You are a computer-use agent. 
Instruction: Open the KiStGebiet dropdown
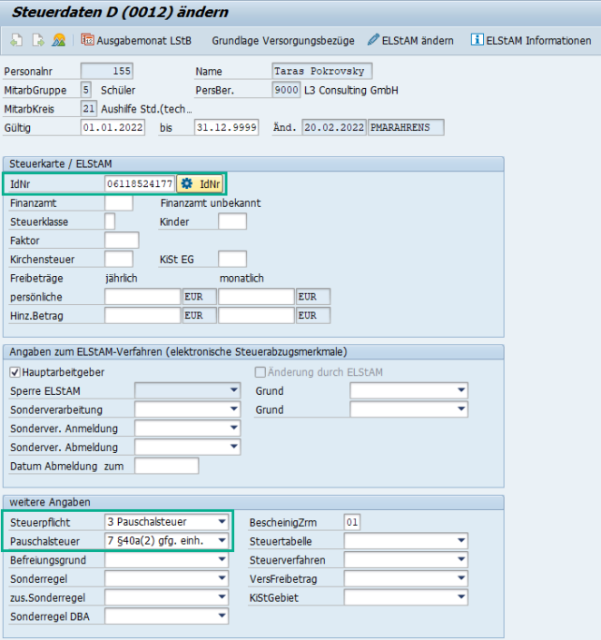(x=406, y=597)
